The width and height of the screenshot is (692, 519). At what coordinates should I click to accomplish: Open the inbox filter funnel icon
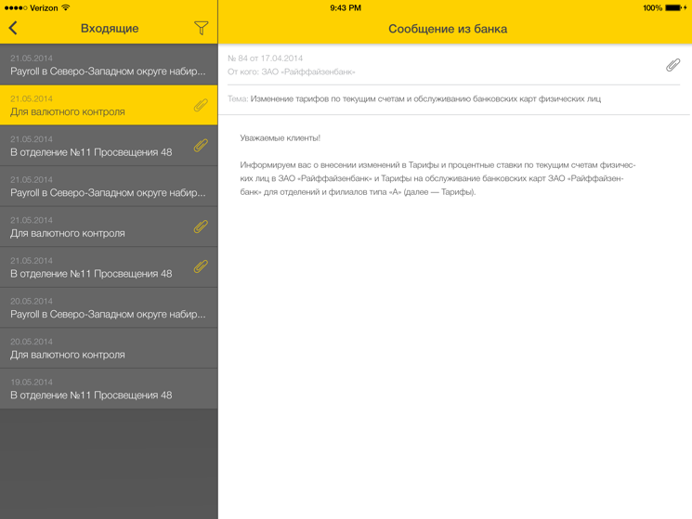201,29
